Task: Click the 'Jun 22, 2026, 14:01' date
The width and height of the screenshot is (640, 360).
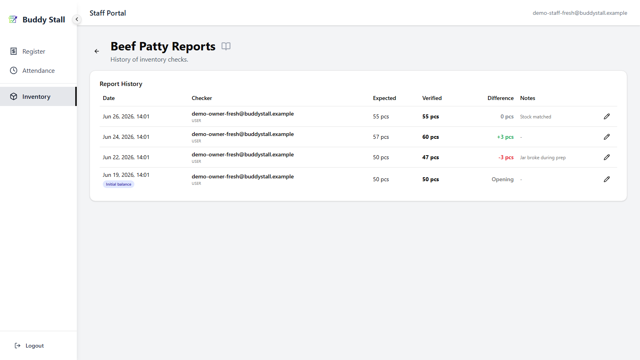Action: (126, 157)
